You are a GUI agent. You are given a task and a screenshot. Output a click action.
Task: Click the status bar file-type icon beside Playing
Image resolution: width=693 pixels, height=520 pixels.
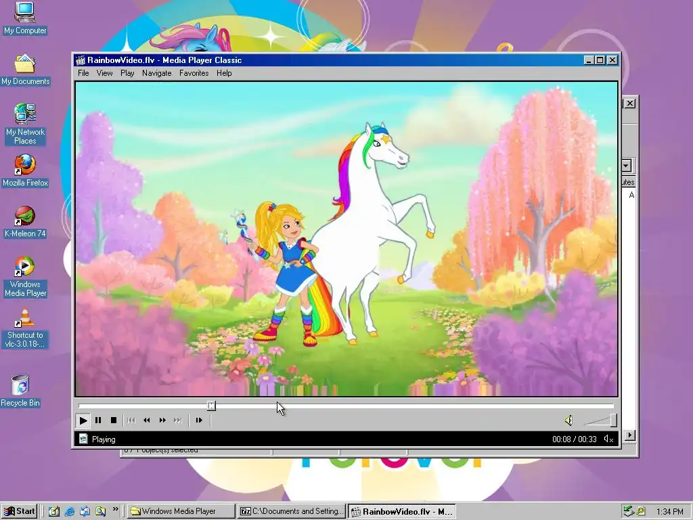point(83,439)
